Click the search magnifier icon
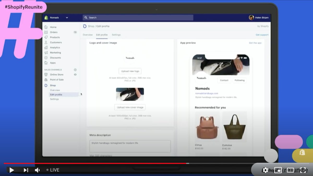This screenshot has width=313, height=176. 86,18
